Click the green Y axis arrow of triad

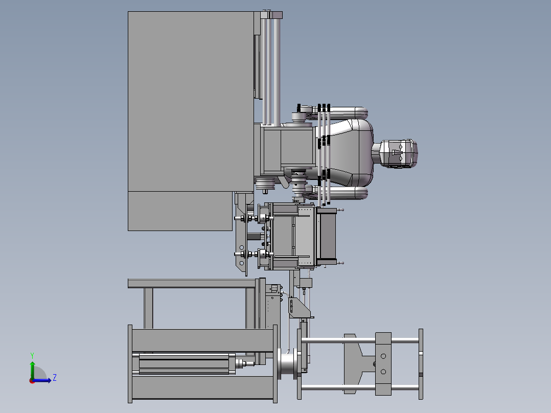tap(32, 370)
